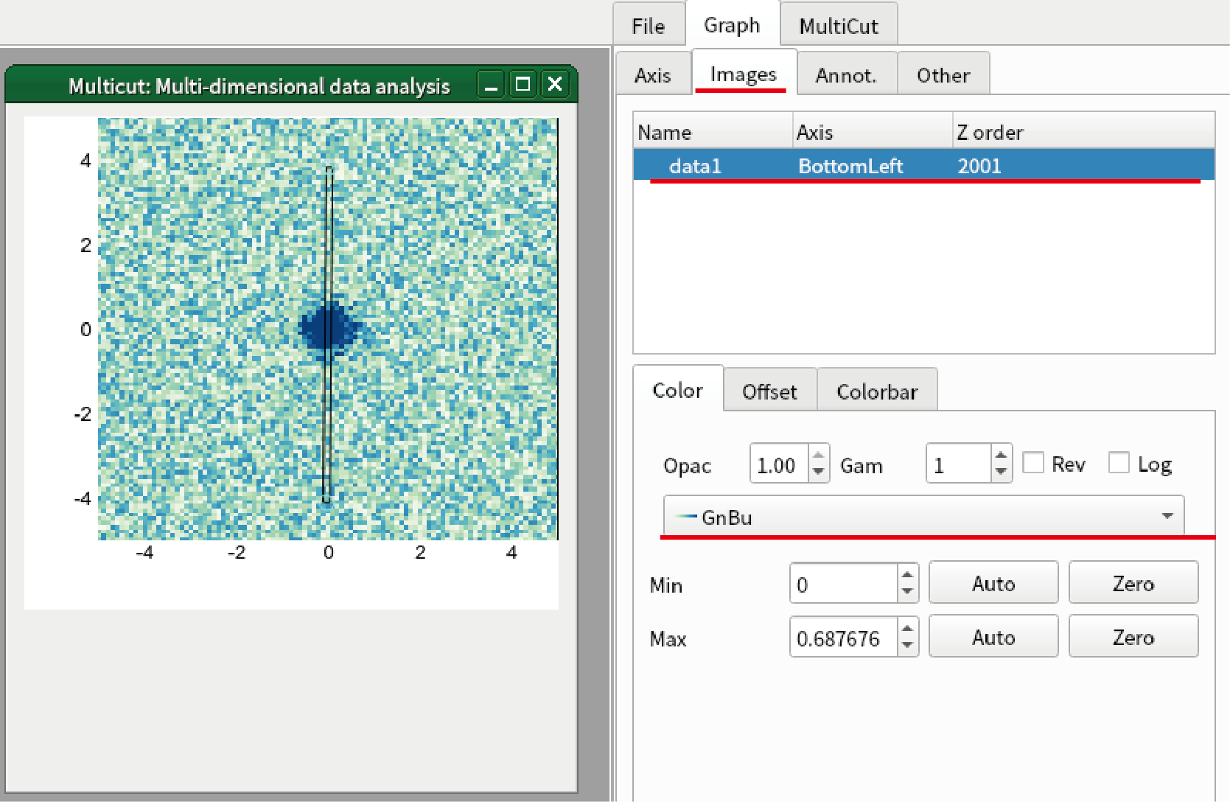
Task: Increase Max value with up arrow
Action: [907, 628]
